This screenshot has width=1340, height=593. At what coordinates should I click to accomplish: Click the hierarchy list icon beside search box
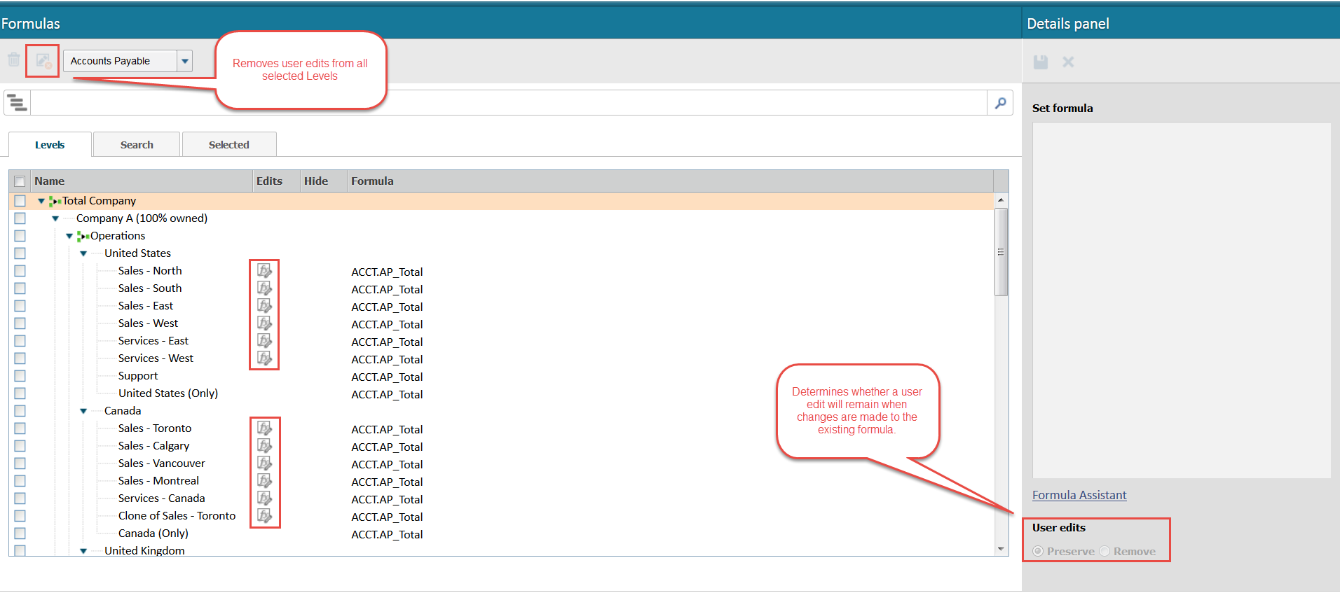(17, 103)
